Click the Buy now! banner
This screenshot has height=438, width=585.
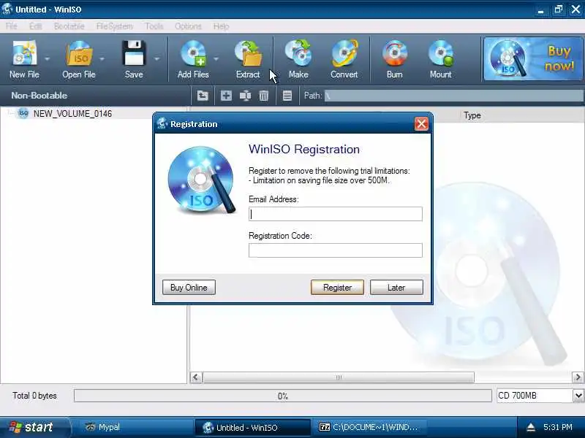tap(533, 59)
